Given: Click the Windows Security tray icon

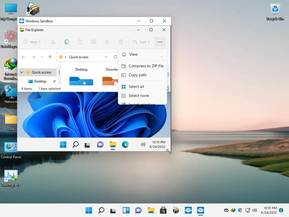Looking at the screenshot, I should pos(240,210).
